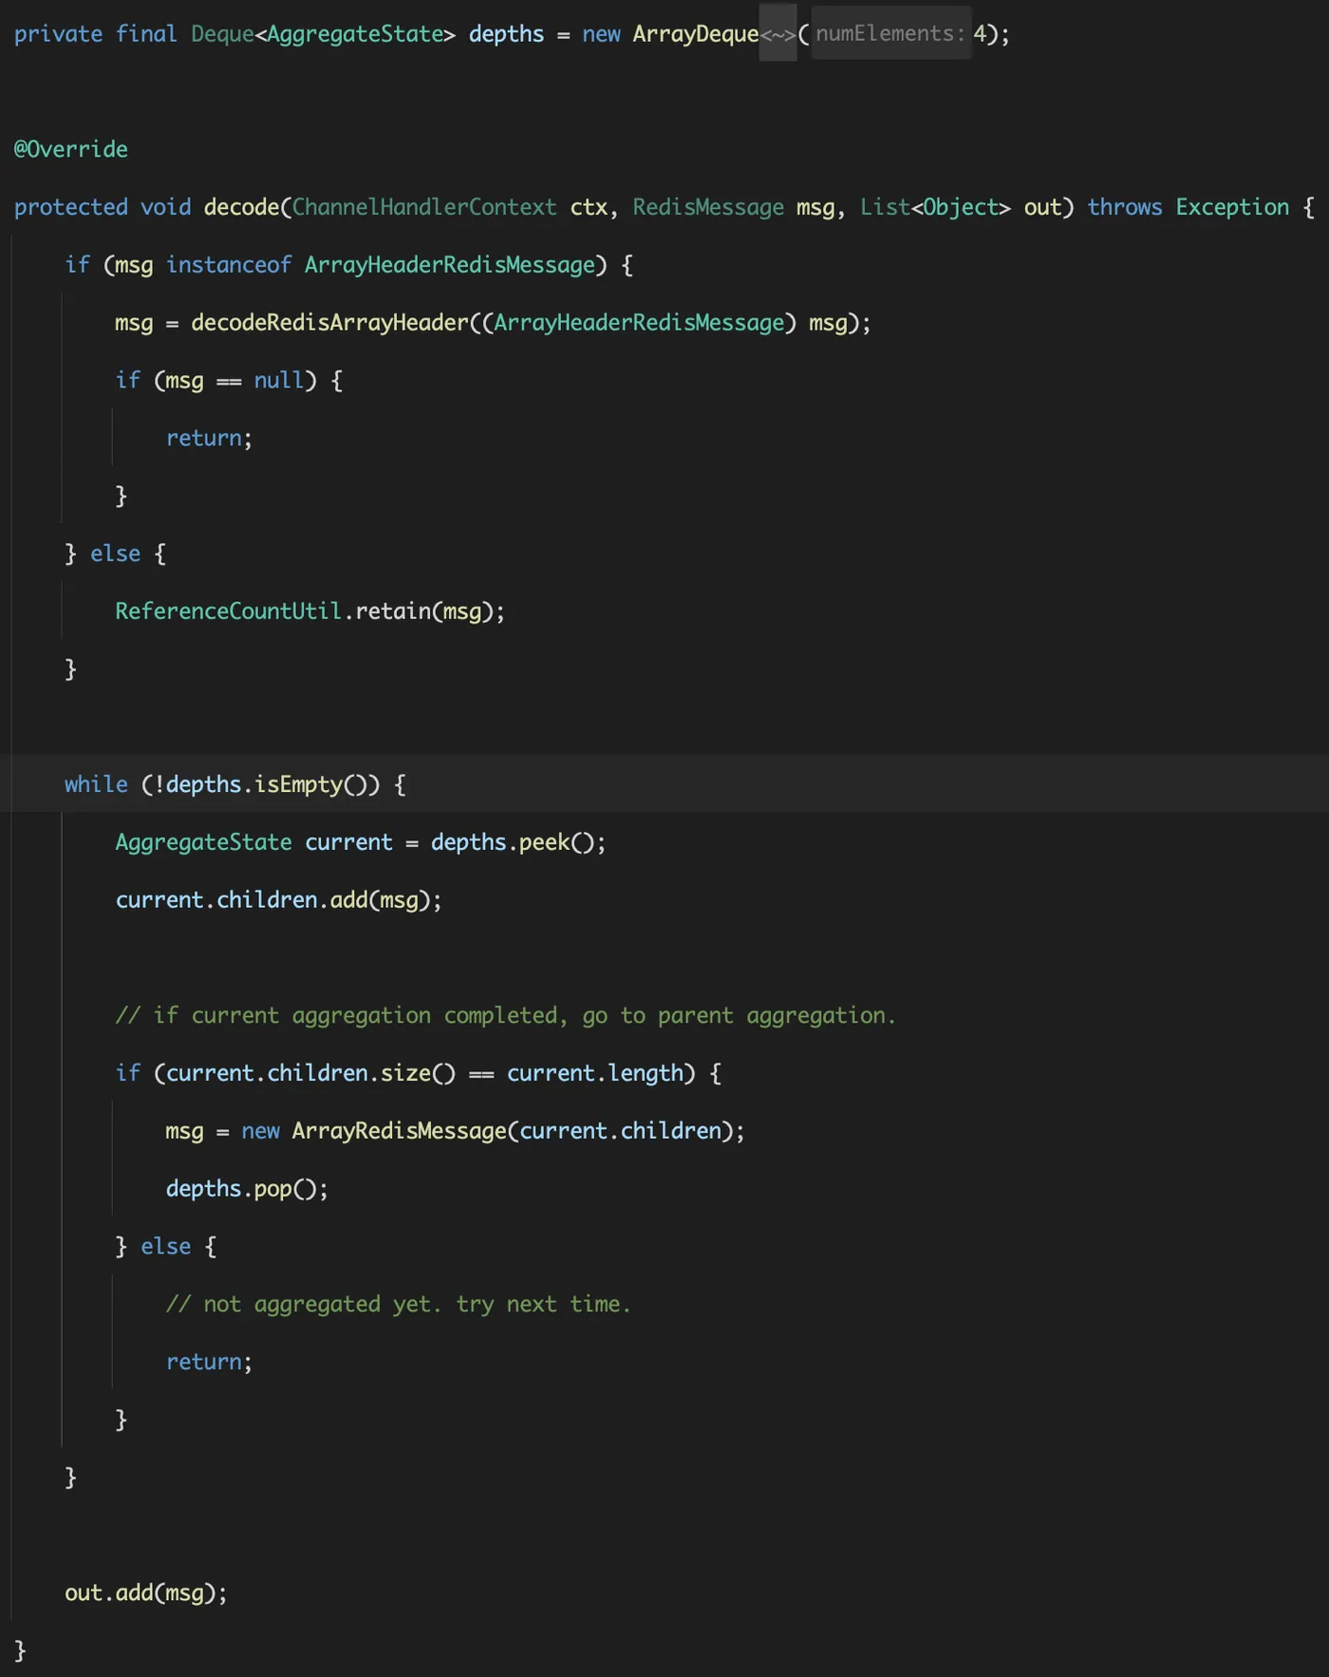Click depths.pop() statement
This screenshot has width=1329, height=1677.
[247, 1189]
